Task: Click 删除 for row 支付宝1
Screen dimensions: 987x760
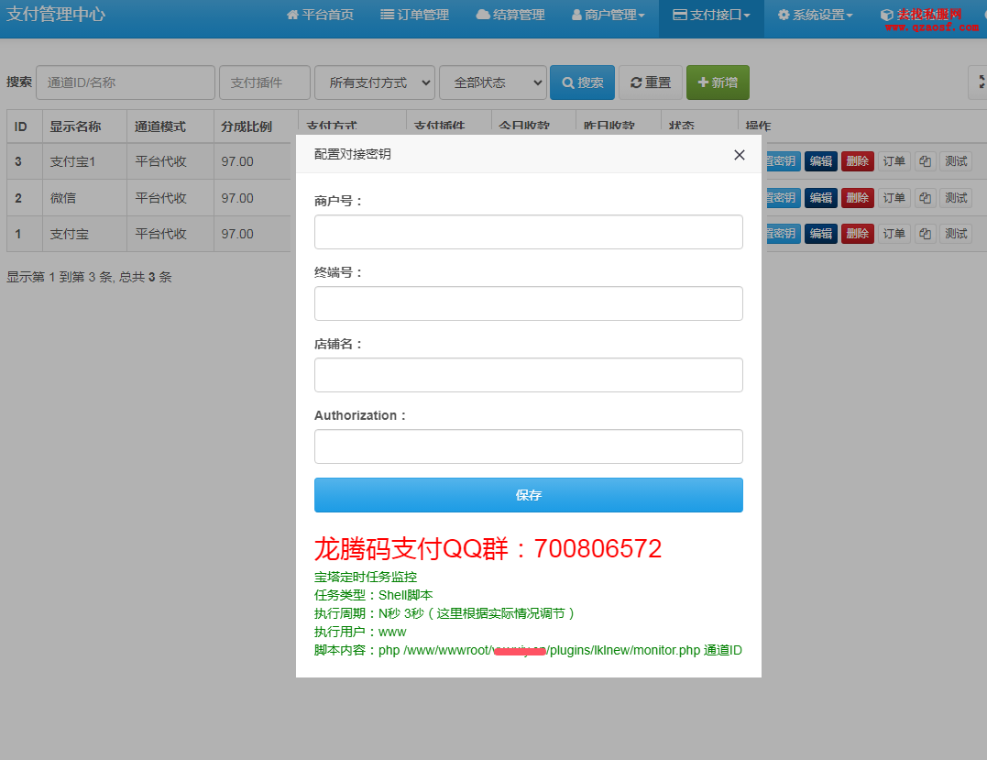Action: (x=858, y=161)
